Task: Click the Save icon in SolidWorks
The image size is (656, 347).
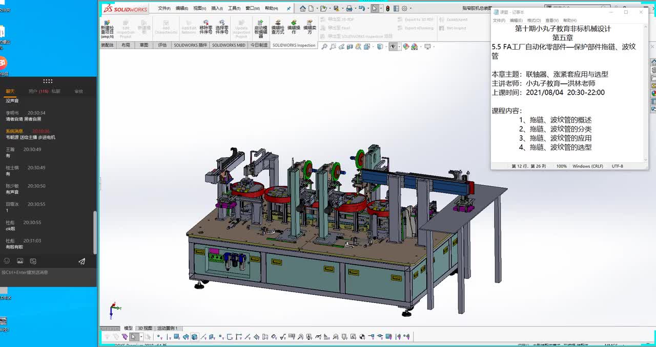Action: click(336, 8)
